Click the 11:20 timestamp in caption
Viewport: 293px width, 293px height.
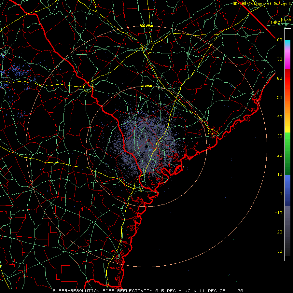pos(236,291)
